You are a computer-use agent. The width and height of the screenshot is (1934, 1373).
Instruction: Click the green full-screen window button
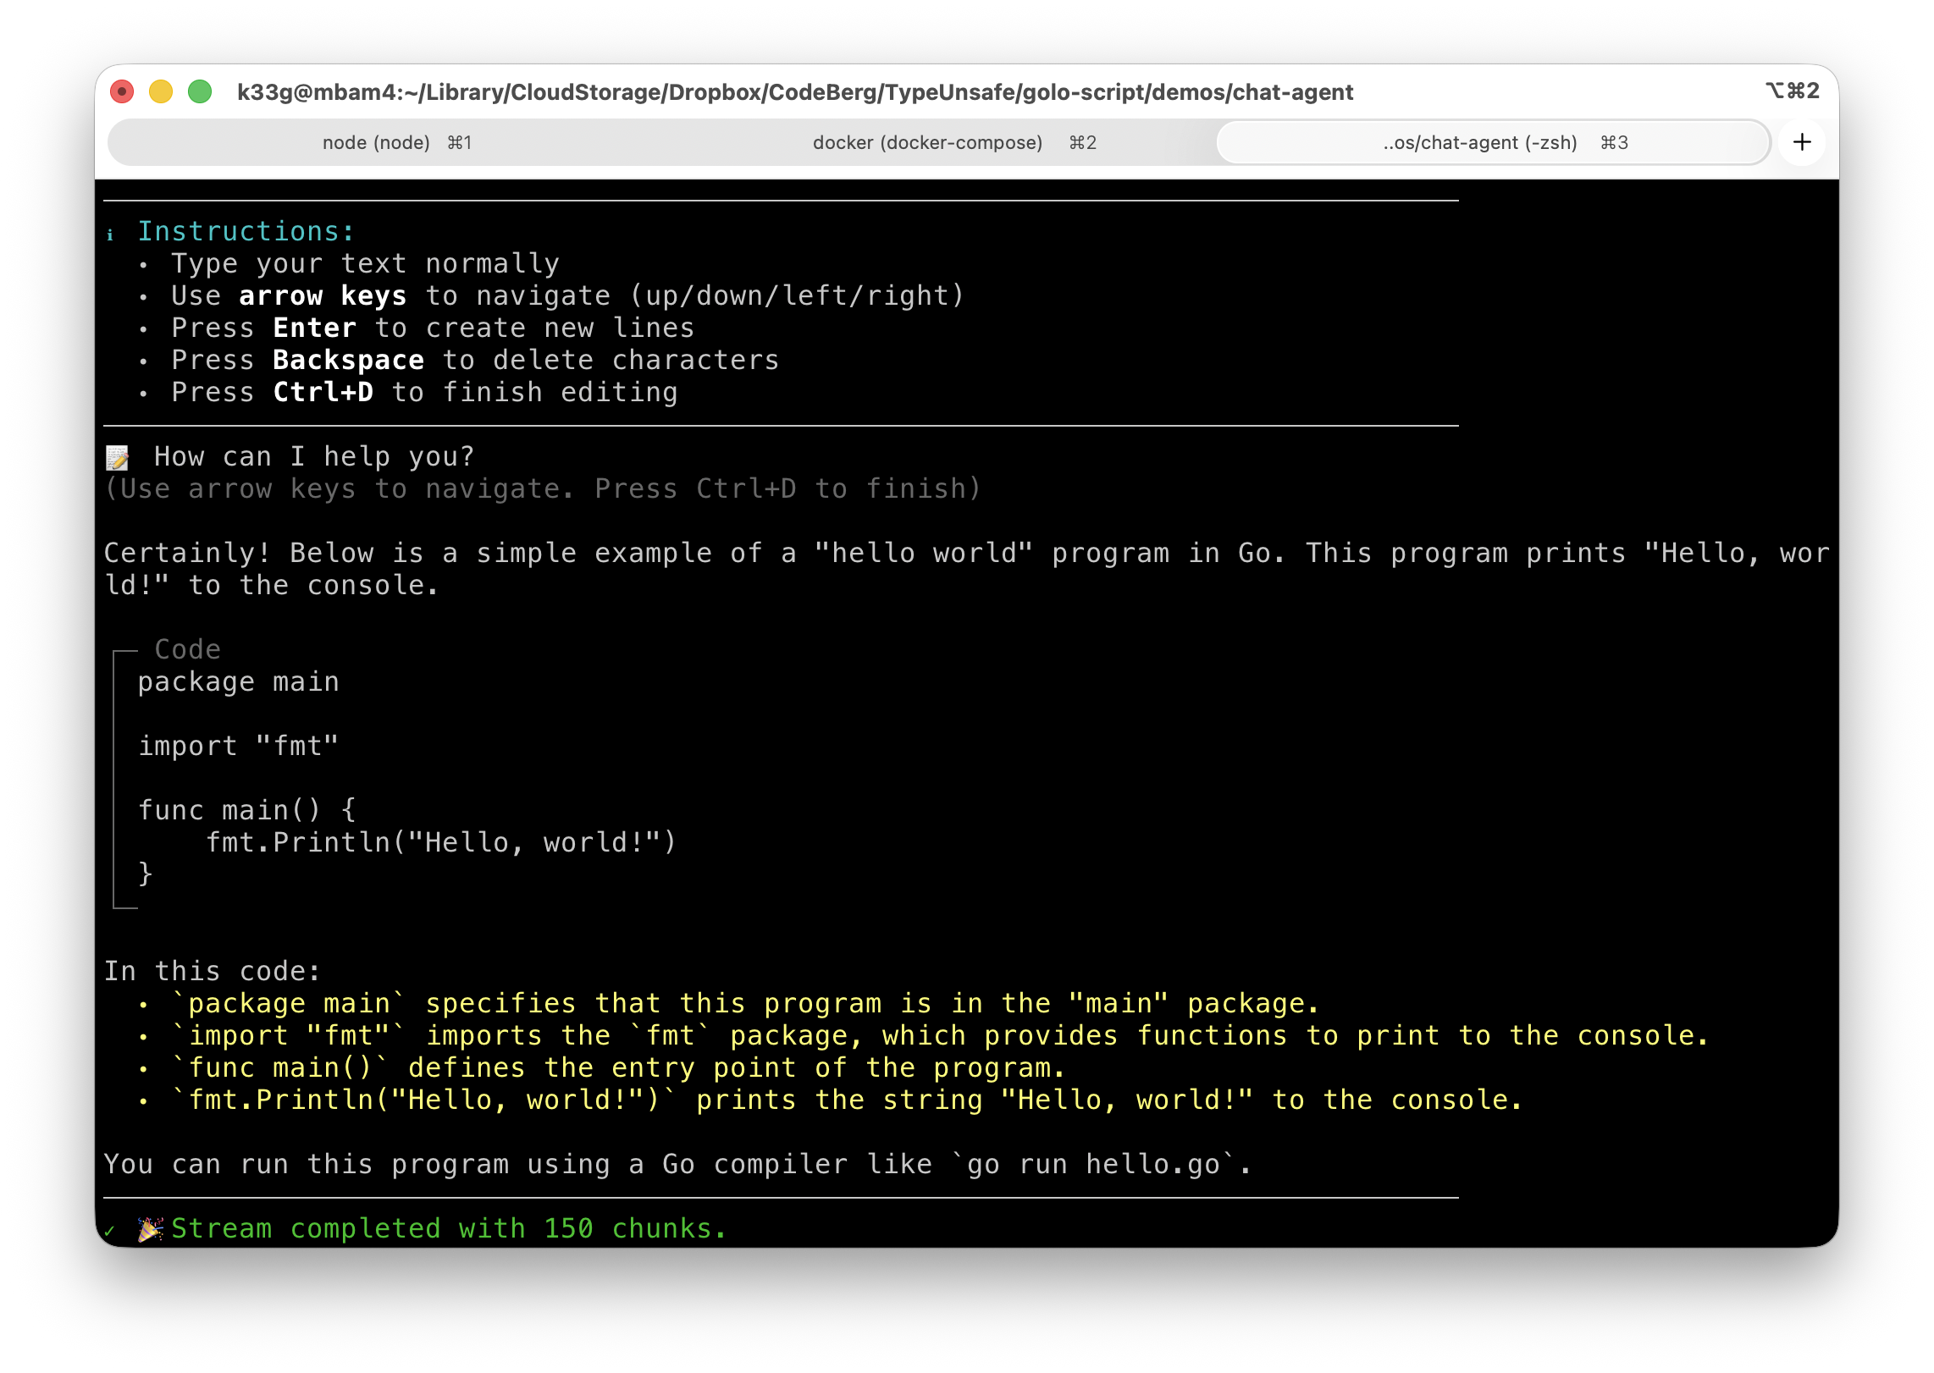pos(200,91)
